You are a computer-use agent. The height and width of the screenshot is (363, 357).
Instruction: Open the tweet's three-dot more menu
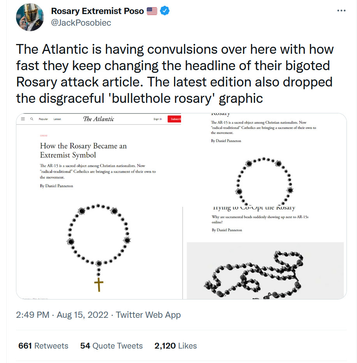pyautogui.click(x=341, y=11)
